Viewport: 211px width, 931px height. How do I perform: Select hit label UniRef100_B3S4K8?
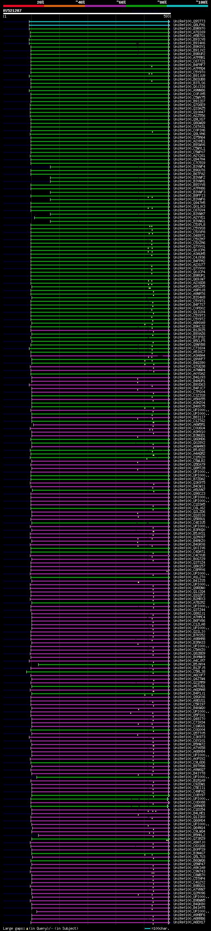[x=189, y=298]
